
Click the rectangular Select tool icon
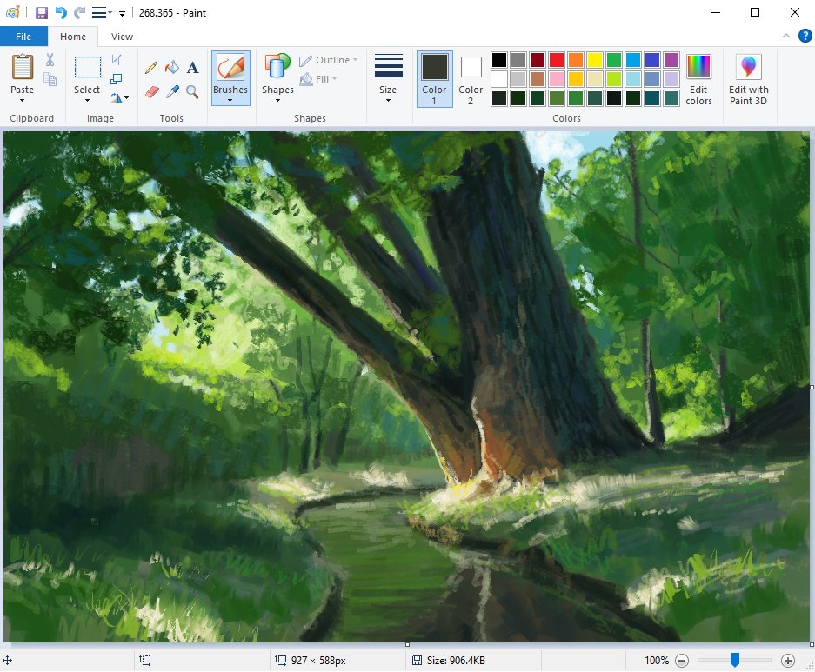pos(87,68)
